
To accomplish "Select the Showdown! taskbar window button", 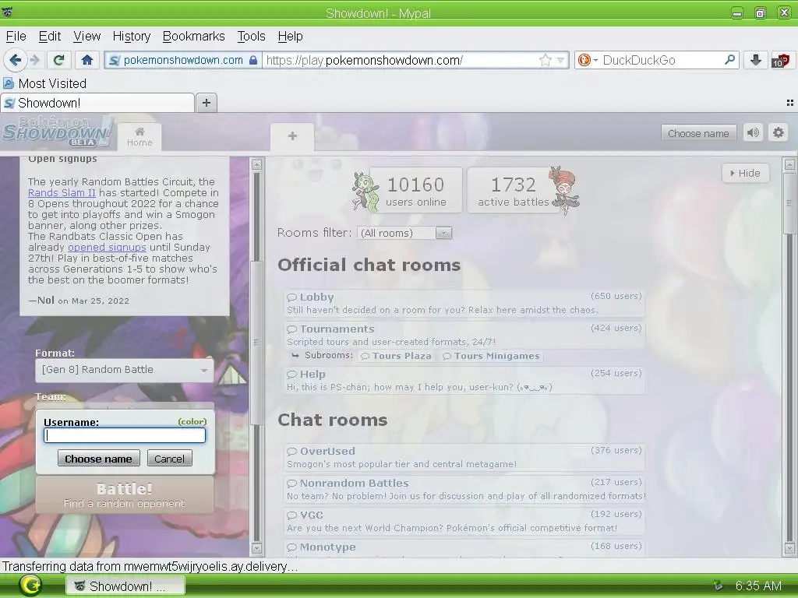I will click(125, 586).
